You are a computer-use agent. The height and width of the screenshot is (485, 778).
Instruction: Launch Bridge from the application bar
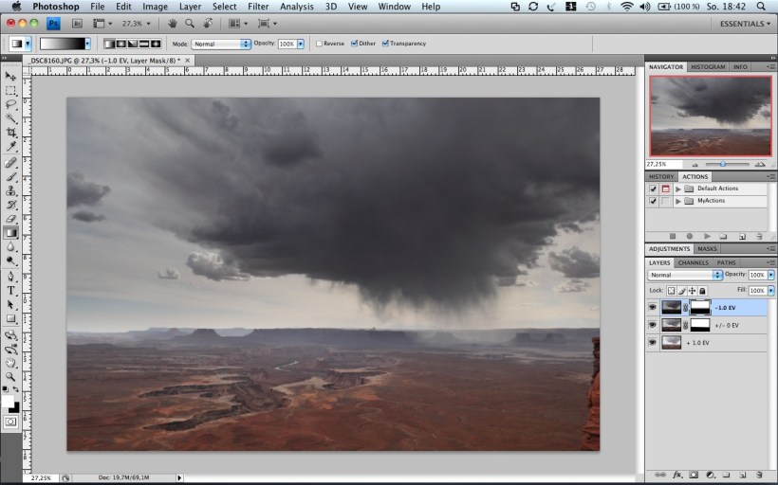coord(77,24)
